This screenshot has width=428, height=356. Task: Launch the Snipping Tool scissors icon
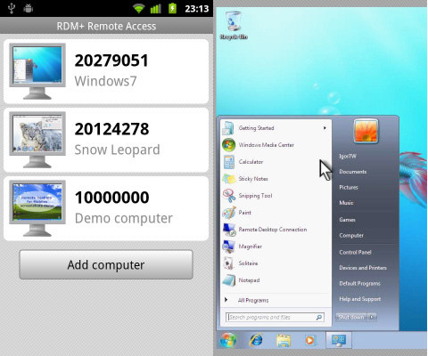(229, 196)
